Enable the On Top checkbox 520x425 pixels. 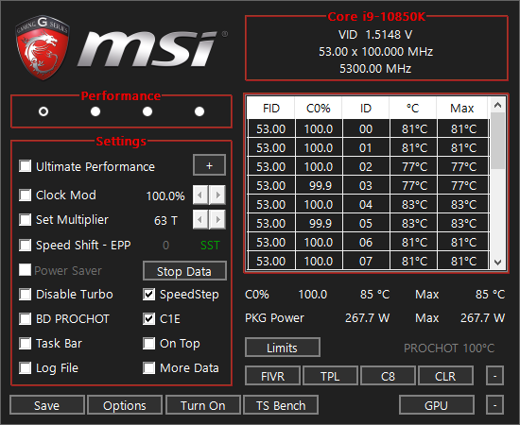click(x=148, y=344)
